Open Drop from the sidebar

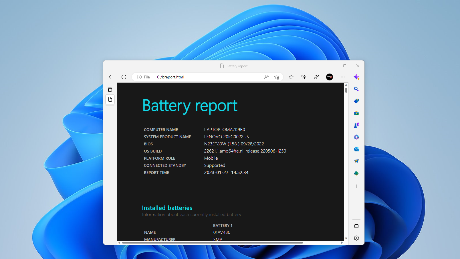(x=356, y=161)
